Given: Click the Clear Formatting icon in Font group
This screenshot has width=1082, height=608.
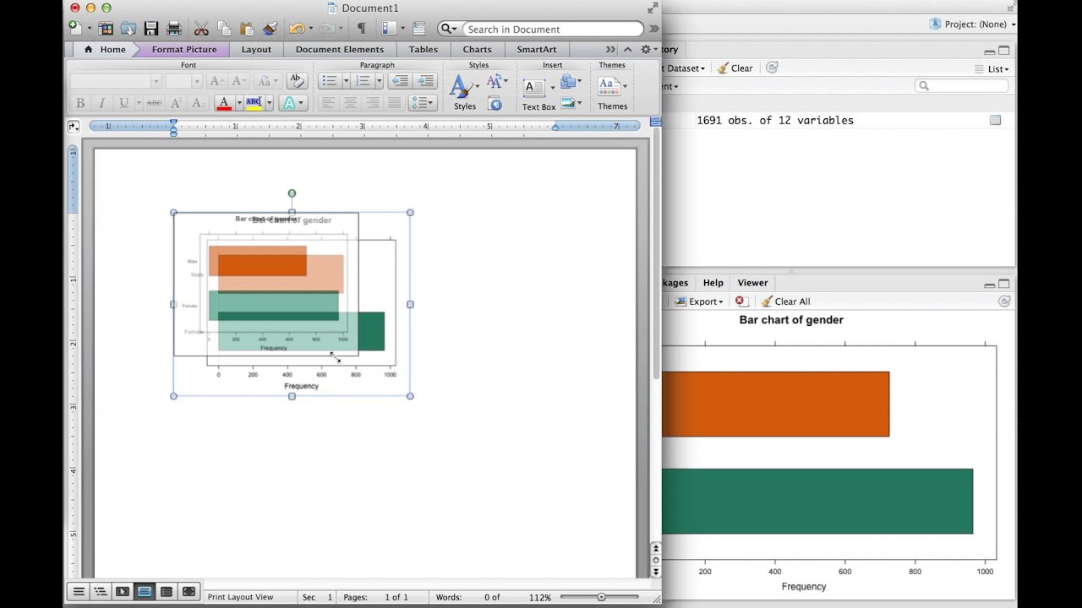Looking at the screenshot, I should tap(297, 80).
